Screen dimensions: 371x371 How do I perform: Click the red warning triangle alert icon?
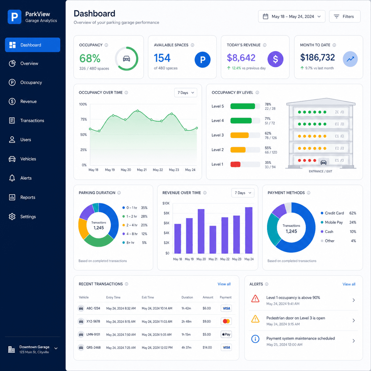click(255, 299)
